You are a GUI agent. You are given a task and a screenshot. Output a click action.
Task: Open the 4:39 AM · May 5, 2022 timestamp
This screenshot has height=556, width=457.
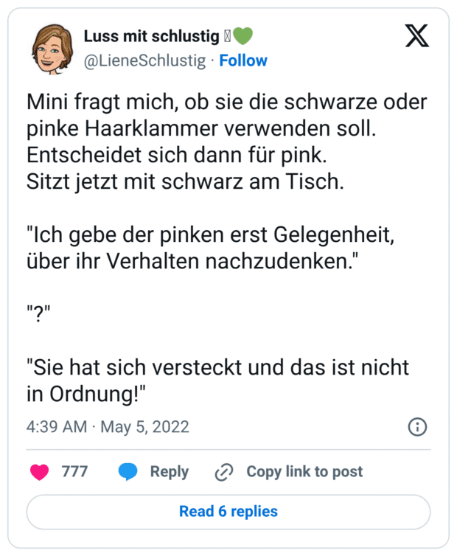(108, 427)
